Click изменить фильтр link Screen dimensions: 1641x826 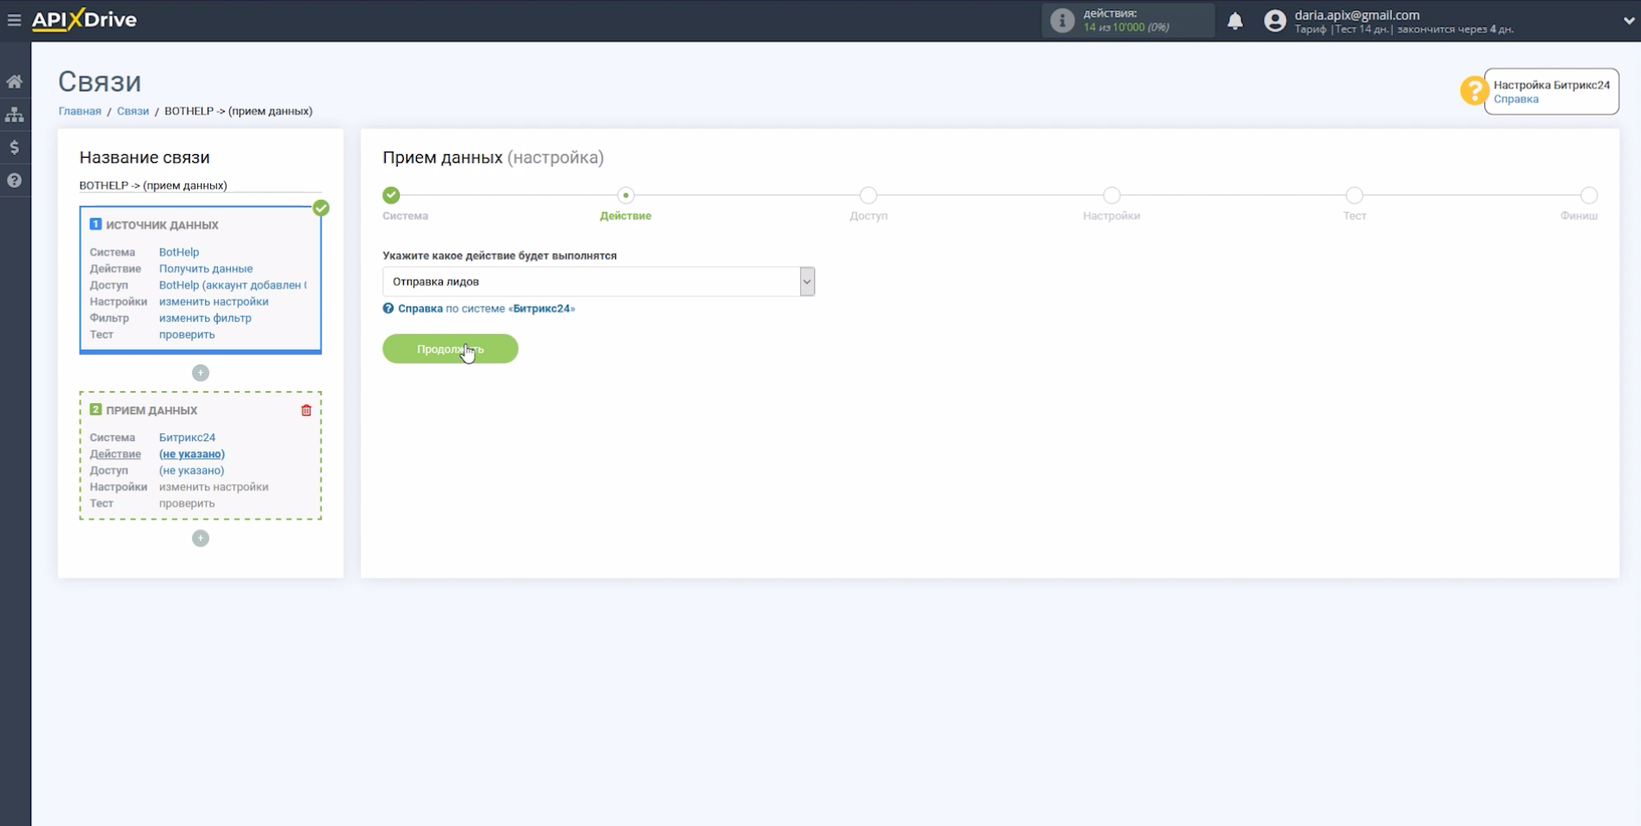tap(205, 318)
